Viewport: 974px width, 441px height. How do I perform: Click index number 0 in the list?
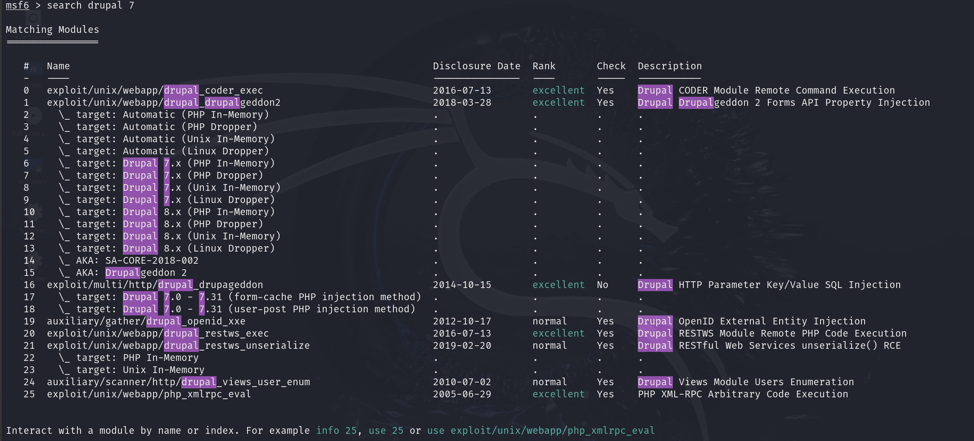(x=27, y=90)
